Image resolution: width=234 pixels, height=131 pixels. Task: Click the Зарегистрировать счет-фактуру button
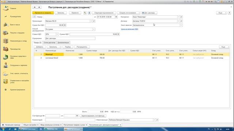click(x=93, y=116)
